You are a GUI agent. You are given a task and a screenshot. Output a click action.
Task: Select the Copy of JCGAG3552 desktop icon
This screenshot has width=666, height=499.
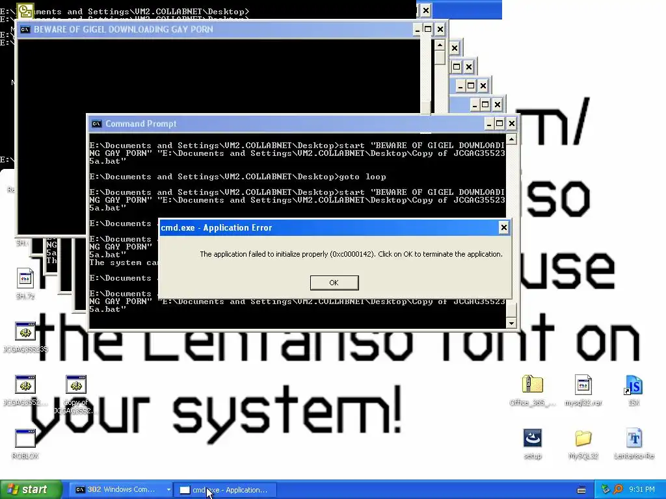(76, 394)
